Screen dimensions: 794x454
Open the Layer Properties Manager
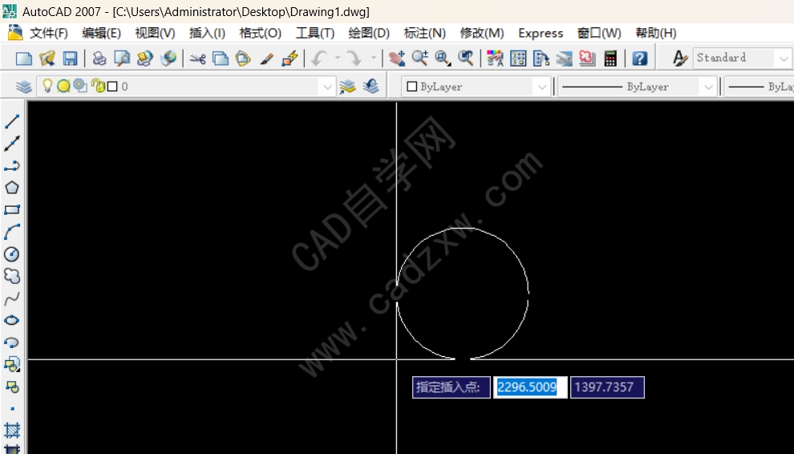point(24,87)
